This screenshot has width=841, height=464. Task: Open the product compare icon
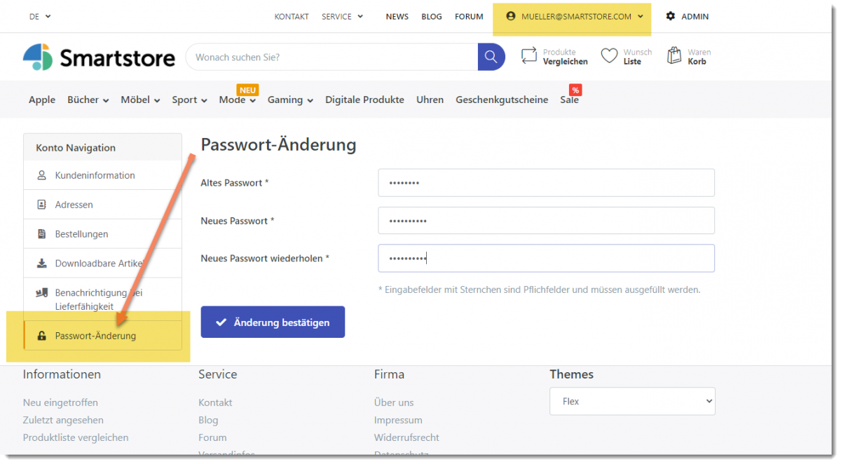529,56
